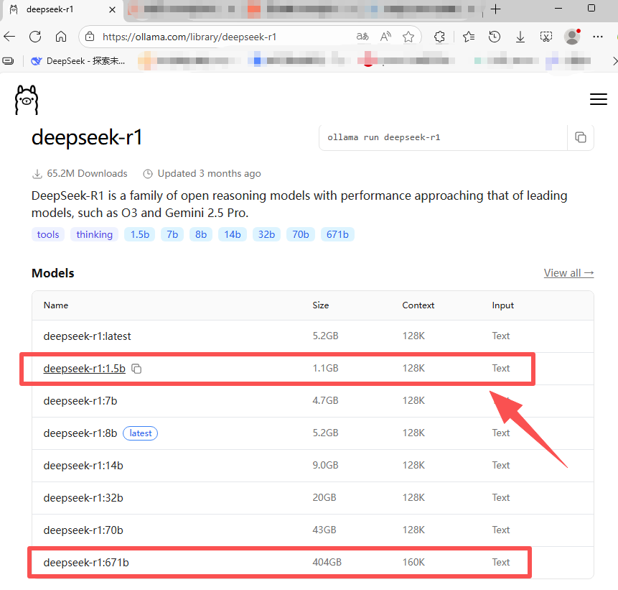This screenshot has width=618, height=590.
Task: View site info via the address bar lock icon
Action: click(x=90, y=37)
